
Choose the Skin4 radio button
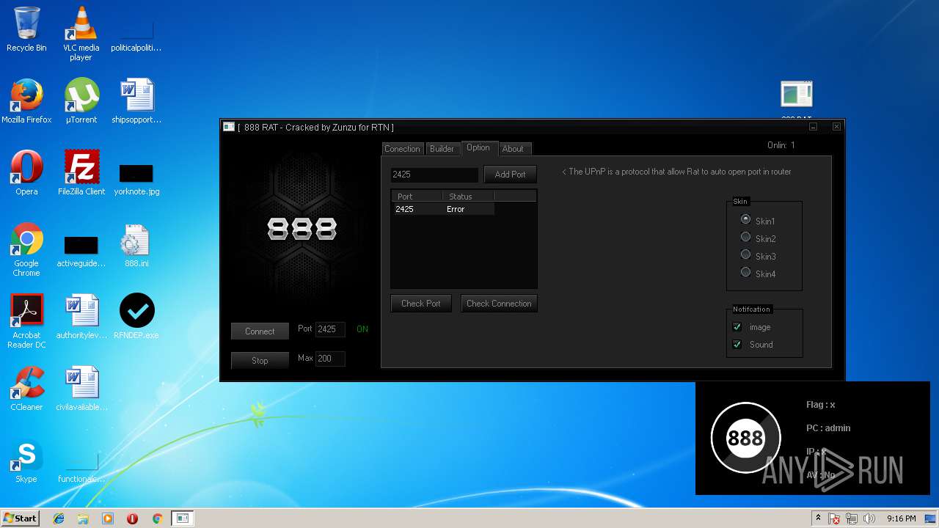coord(745,272)
